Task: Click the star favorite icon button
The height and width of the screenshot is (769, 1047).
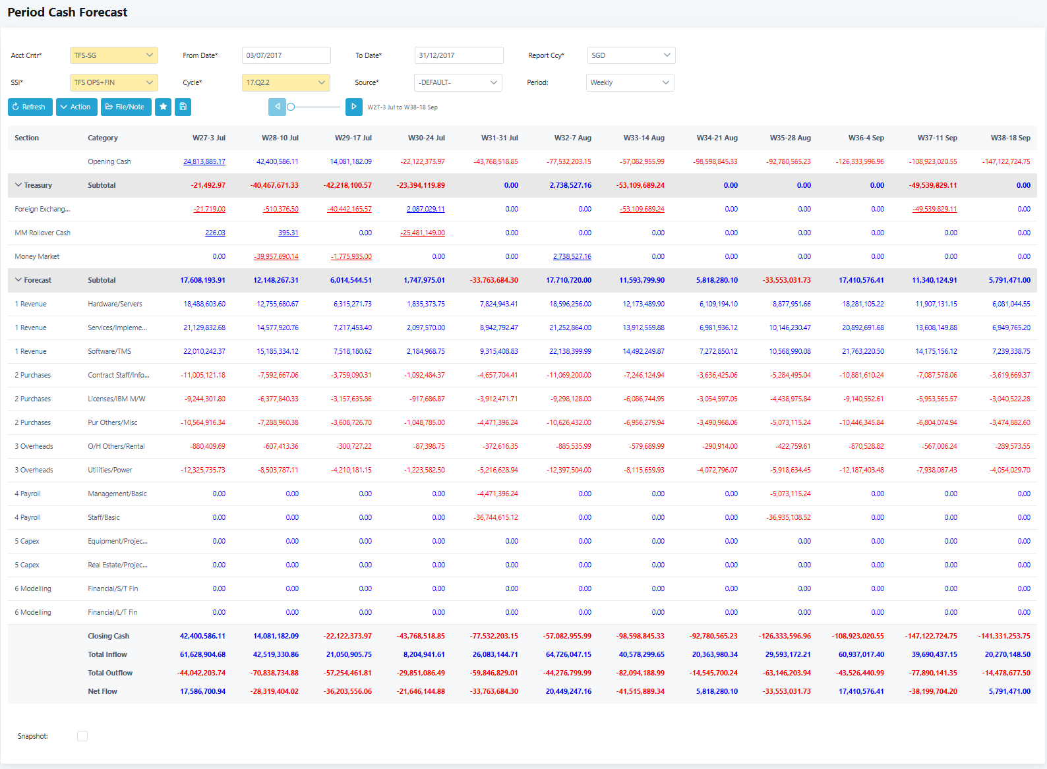Action: (x=163, y=107)
